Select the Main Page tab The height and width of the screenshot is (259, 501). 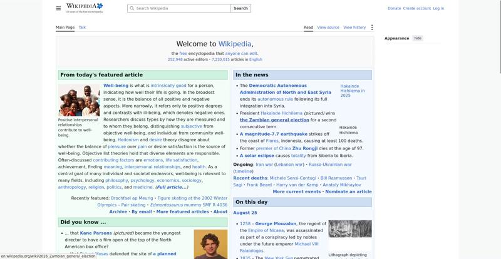coord(65,28)
